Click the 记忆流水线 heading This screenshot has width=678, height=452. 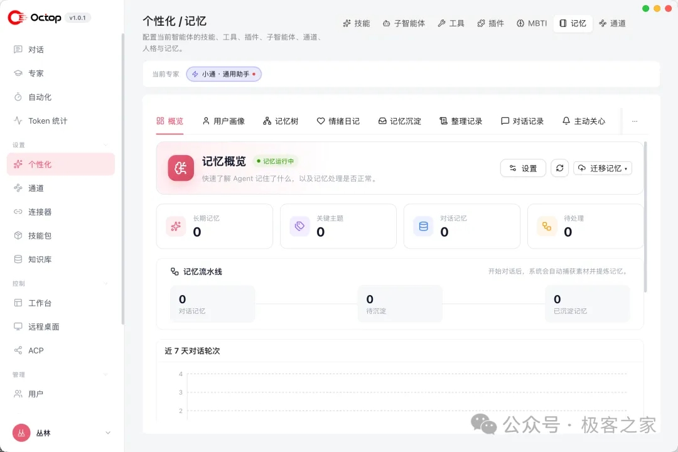[202, 272]
